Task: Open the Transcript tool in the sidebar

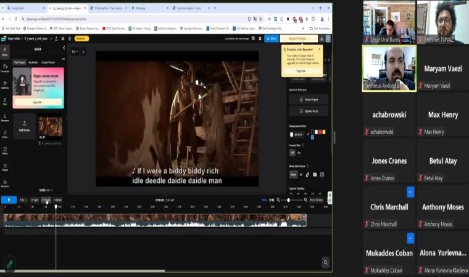Action: [4, 70]
